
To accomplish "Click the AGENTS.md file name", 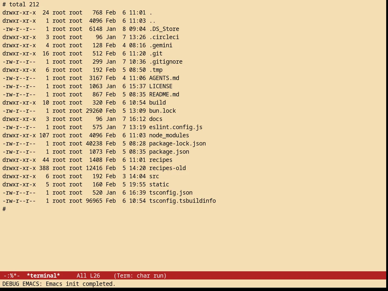I will 164,78.
